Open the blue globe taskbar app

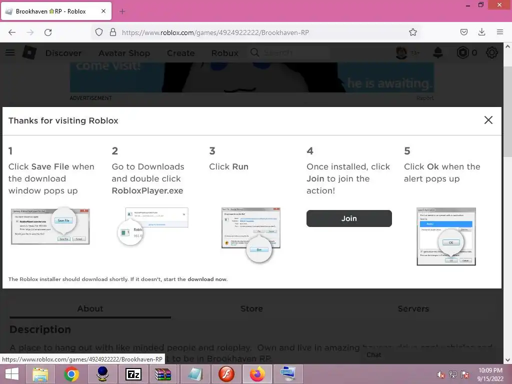click(102, 374)
